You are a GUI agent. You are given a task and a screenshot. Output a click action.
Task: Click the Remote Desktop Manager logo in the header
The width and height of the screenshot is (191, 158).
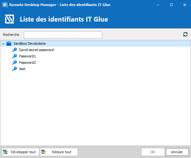point(10,19)
